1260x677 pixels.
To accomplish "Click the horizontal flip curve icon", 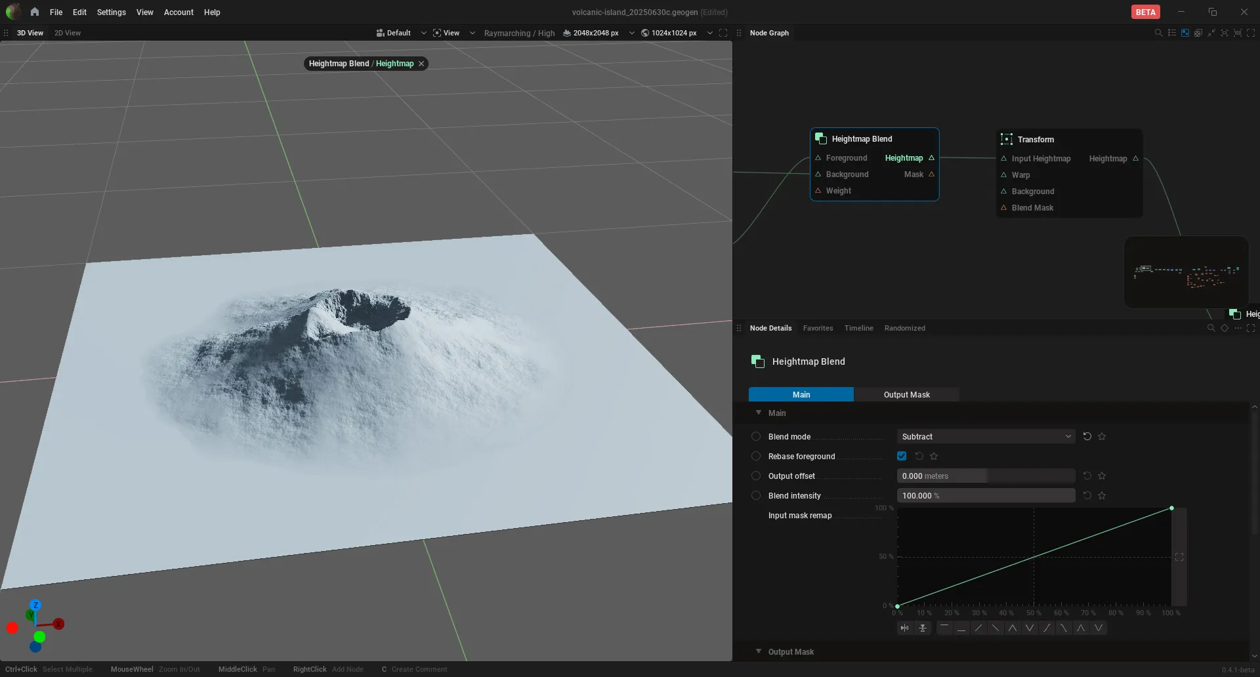I will pos(905,628).
